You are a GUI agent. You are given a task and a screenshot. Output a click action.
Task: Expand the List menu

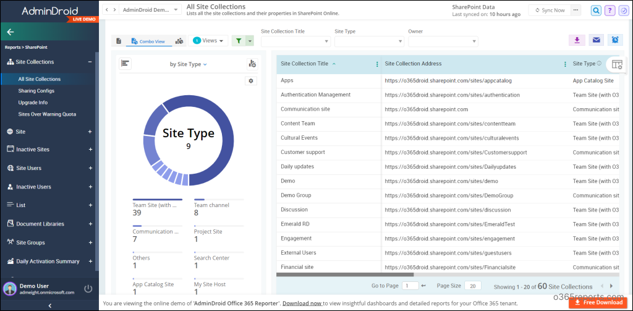coord(90,205)
